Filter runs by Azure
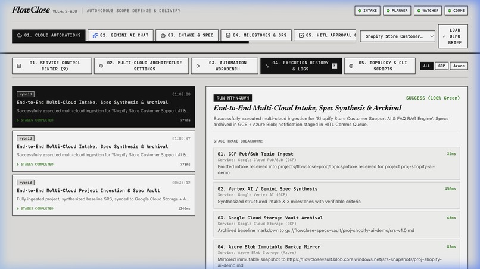The width and height of the screenshot is (480, 269). pos(459,66)
